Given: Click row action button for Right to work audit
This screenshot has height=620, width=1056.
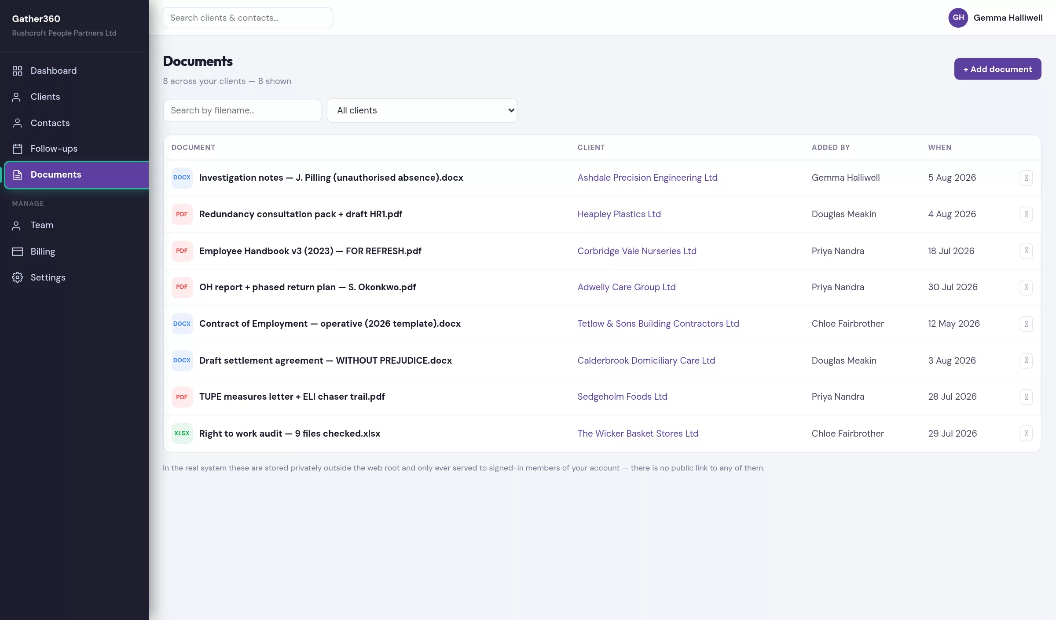Looking at the screenshot, I should [1026, 434].
